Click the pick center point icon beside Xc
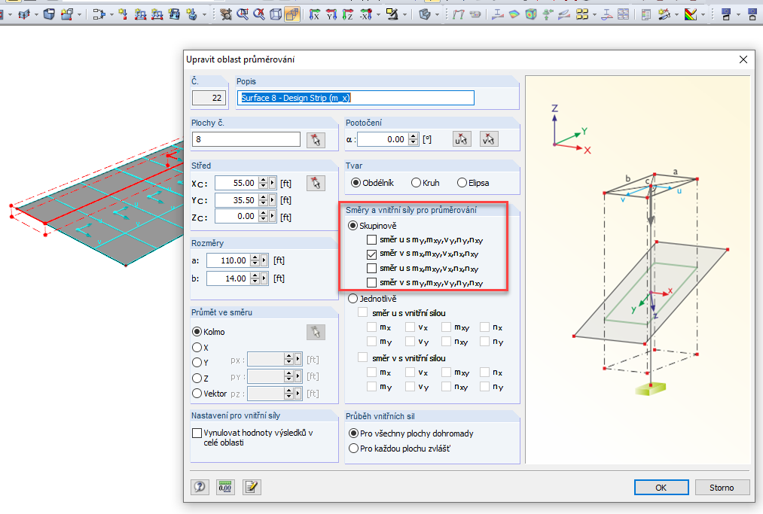Image resolution: width=763 pixels, height=514 pixels. 315,182
